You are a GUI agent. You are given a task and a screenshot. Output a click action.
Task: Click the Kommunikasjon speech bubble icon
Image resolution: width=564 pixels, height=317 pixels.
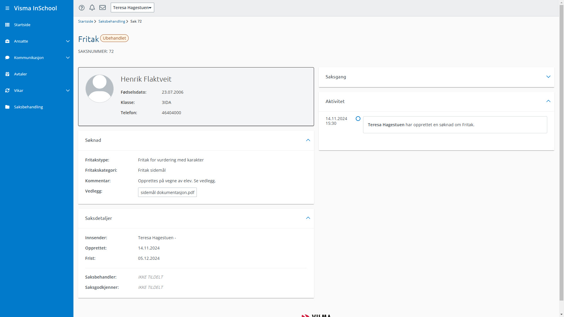(x=7, y=58)
